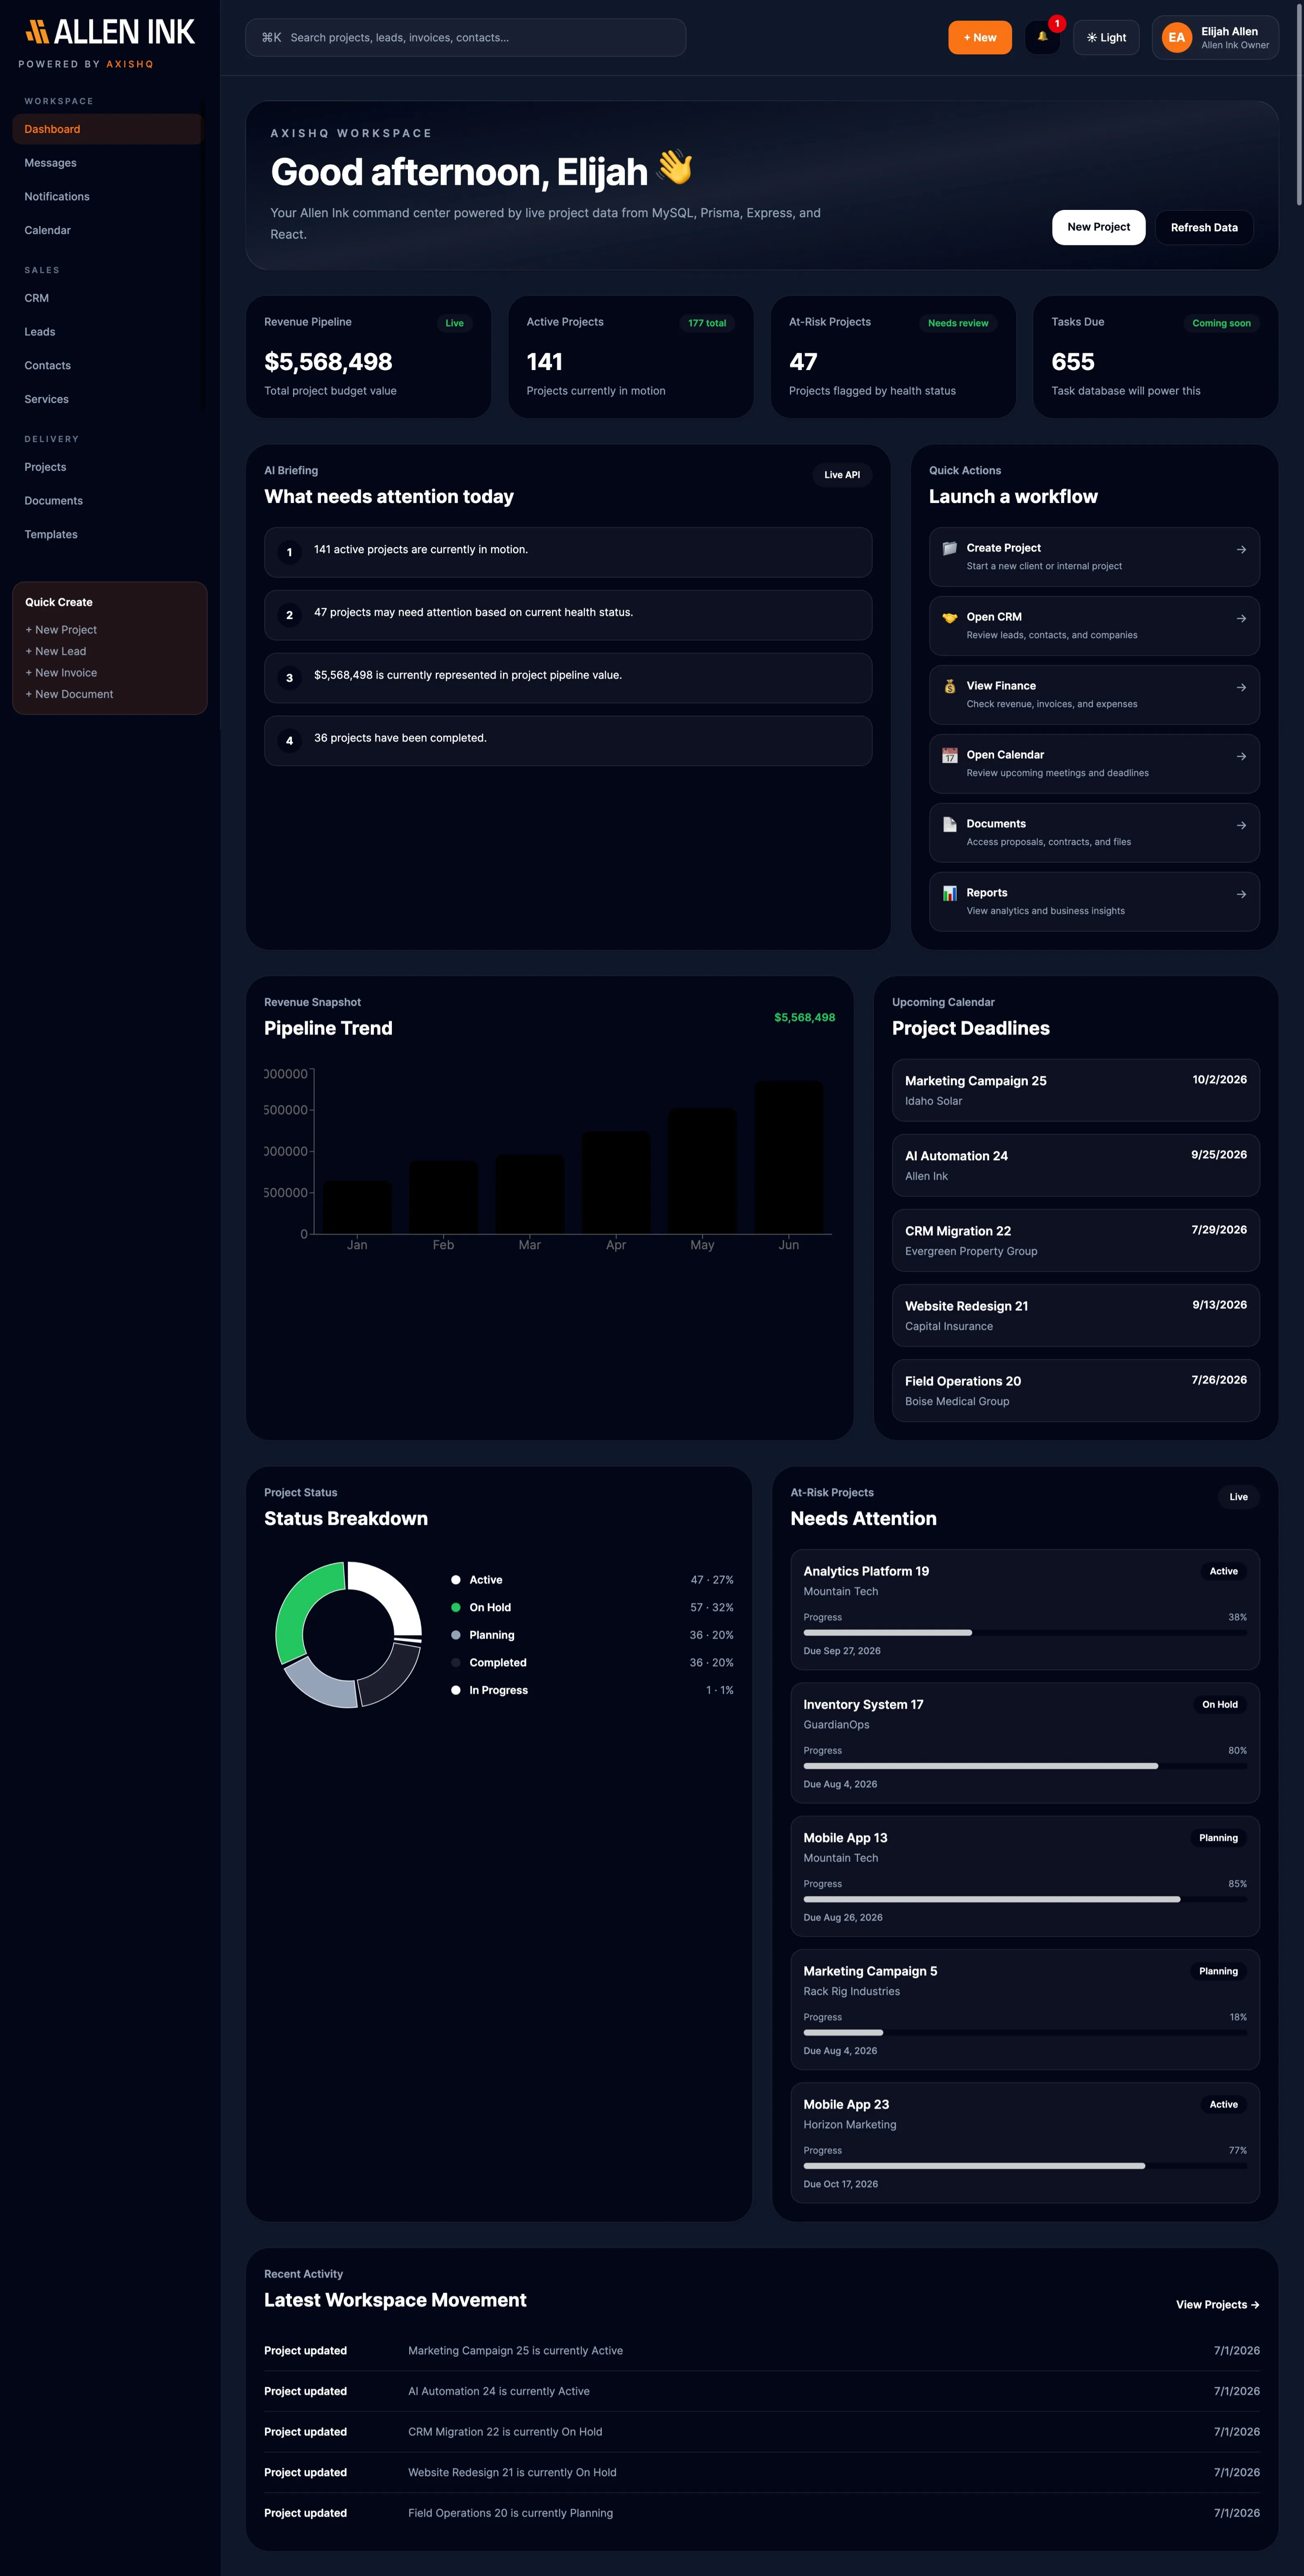
Task: Click the orange + New button
Action: (980, 38)
